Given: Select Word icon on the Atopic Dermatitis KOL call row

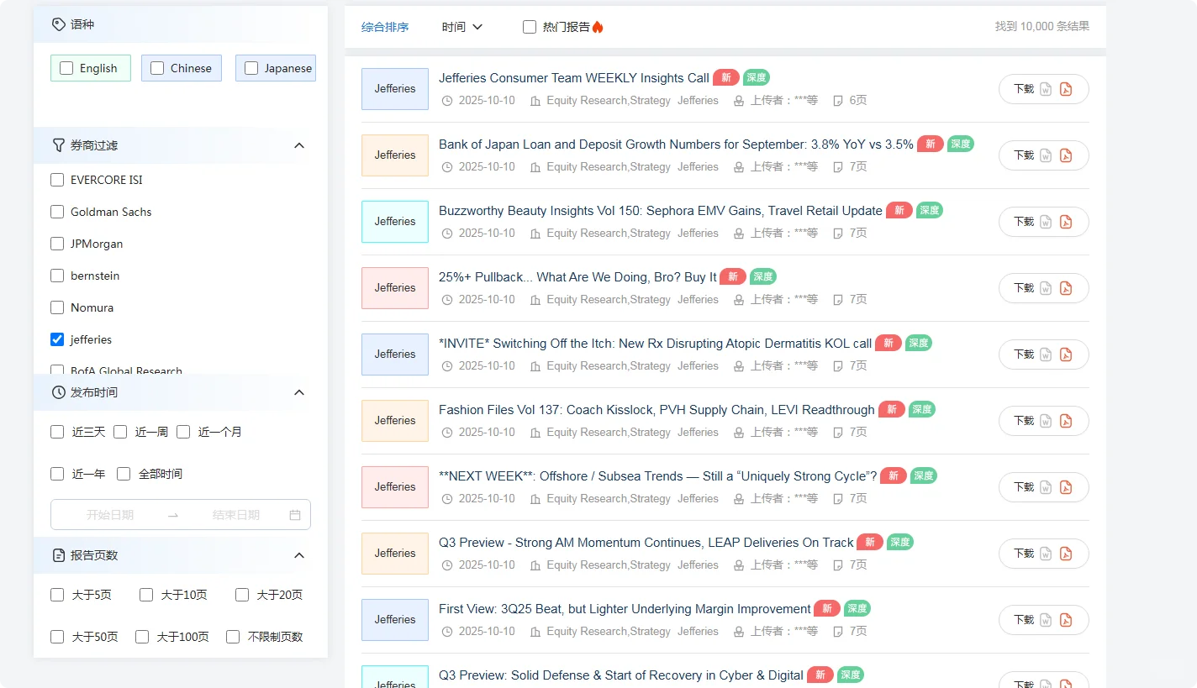Looking at the screenshot, I should (x=1046, y=355).
